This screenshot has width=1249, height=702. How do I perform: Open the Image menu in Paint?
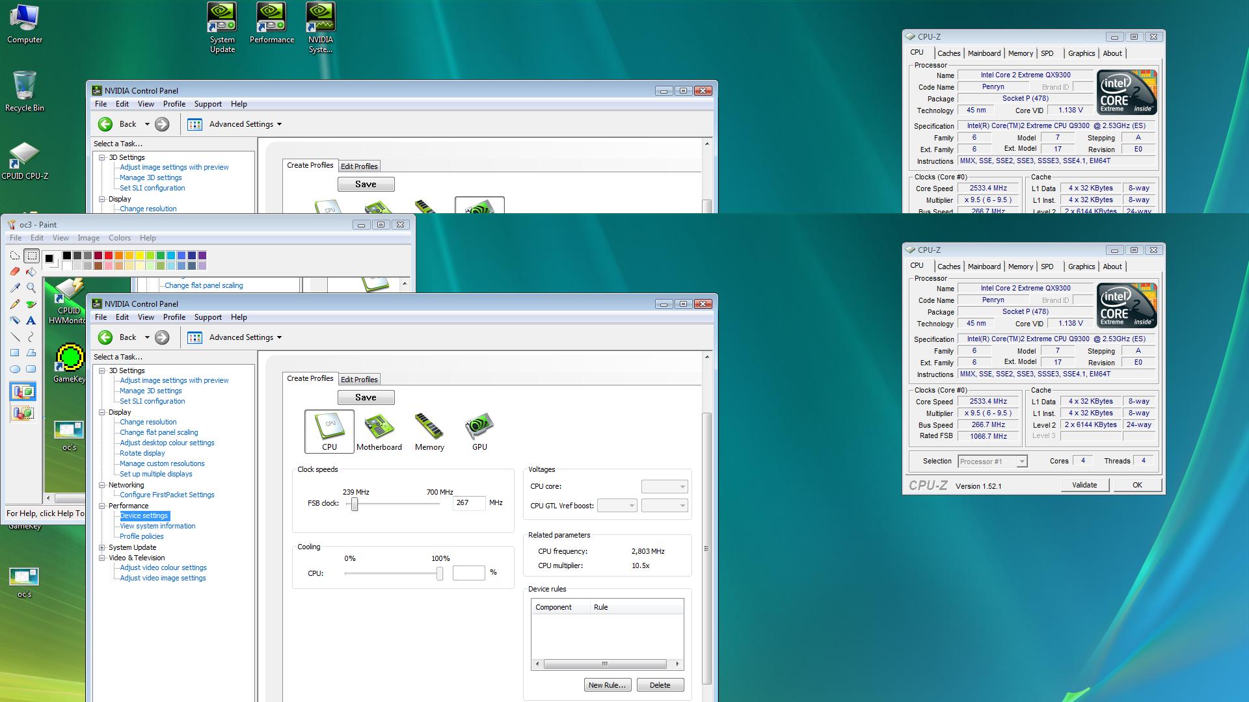88,238
